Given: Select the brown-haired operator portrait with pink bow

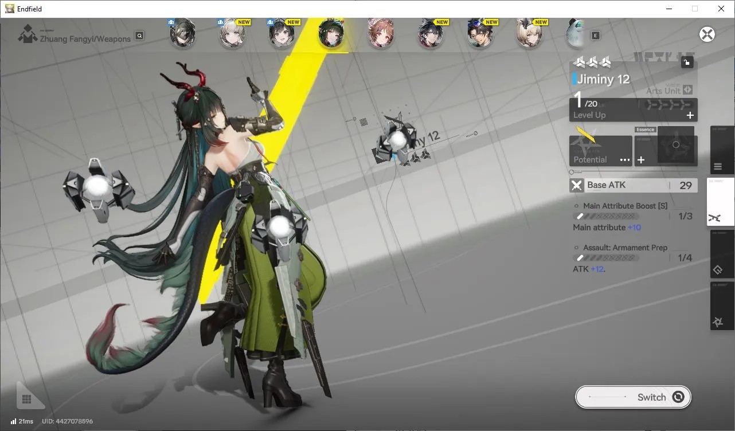Looking at the screenshot, I should point(381,33).
